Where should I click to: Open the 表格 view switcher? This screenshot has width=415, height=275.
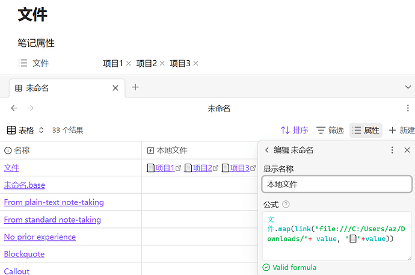pos(25,130)
